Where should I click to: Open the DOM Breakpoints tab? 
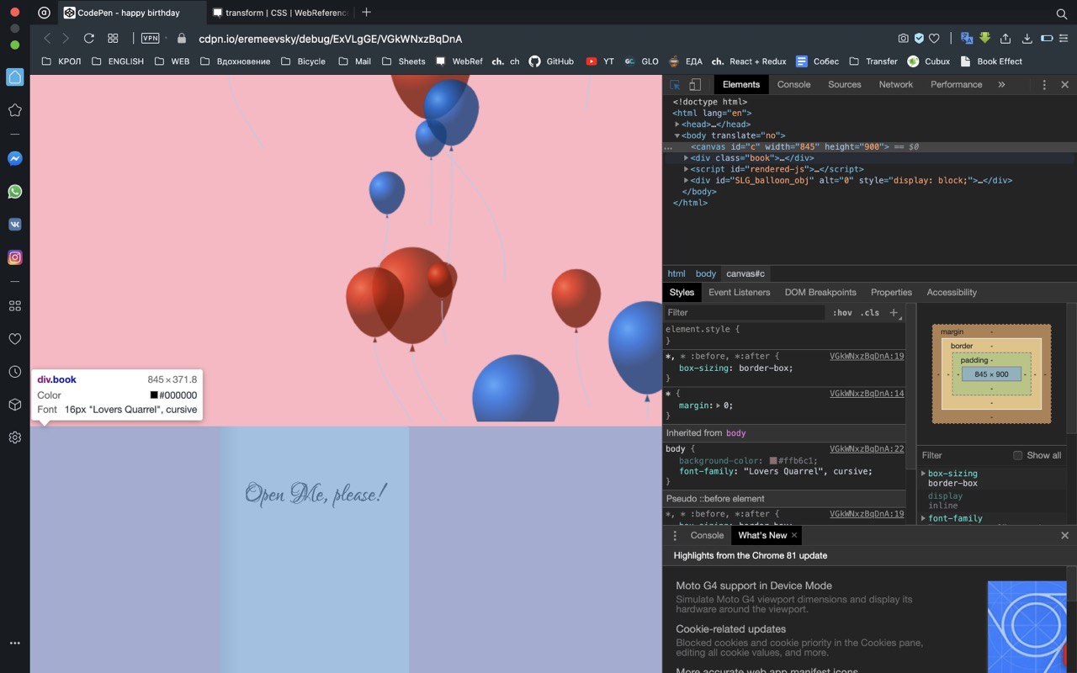click(x=820, y=293)
